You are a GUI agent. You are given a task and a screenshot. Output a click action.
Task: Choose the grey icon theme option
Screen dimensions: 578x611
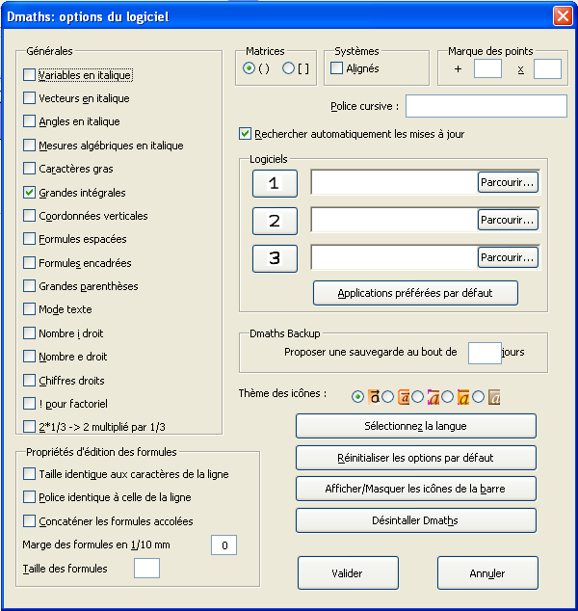coord(479,396)
